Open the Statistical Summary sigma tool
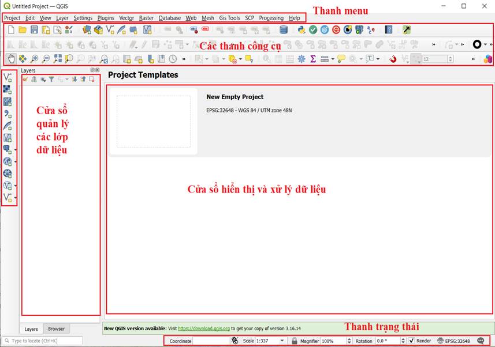 (313, 58)
